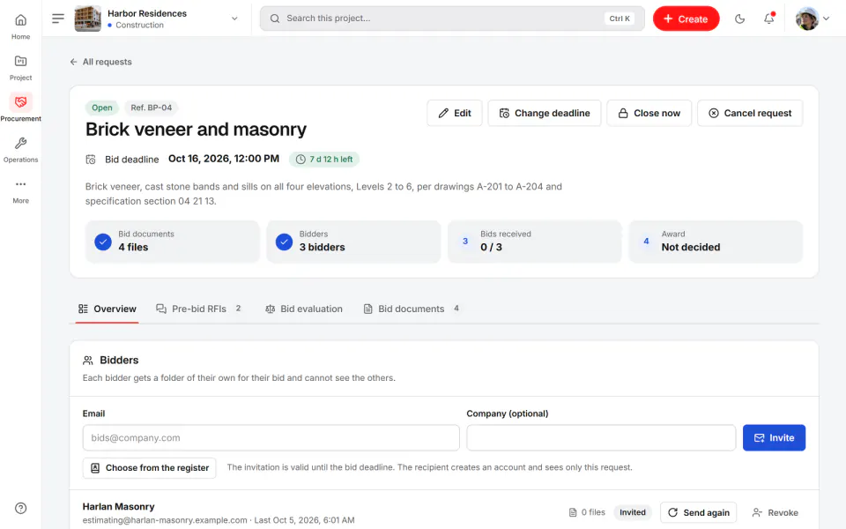Switch to the Pre-bid RFIs tab
The height and width of the screenshot is (529, 846).
coord(198,309)
